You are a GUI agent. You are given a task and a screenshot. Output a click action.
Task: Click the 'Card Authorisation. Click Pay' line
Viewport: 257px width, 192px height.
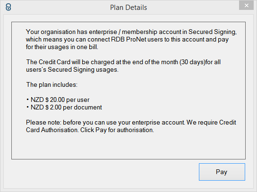point(90,130)
